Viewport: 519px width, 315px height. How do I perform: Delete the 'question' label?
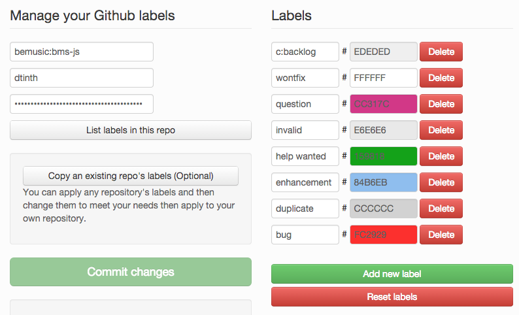coord(441,104)
